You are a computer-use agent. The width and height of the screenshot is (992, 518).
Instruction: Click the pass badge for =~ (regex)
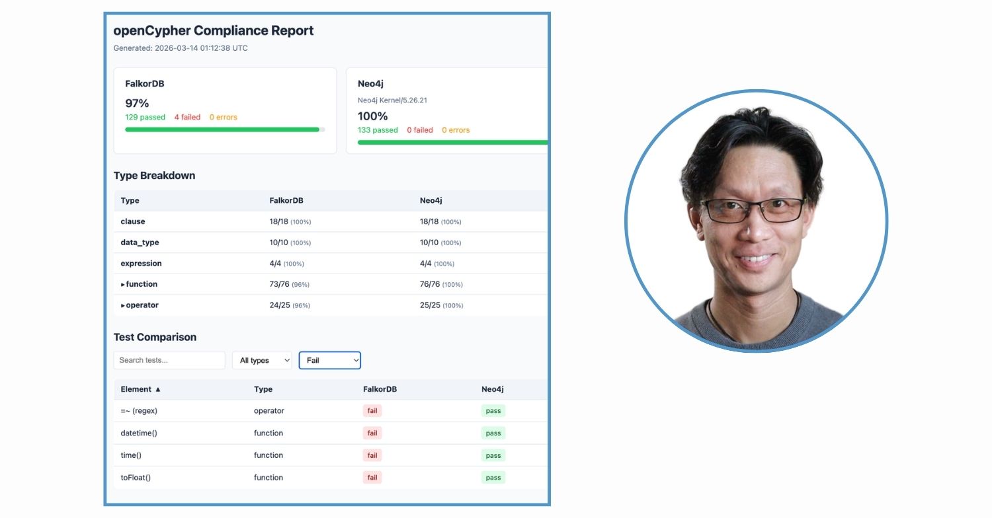click(493, 410)
